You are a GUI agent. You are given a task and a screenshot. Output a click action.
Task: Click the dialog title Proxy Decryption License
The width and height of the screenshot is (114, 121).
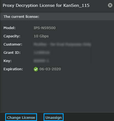click(x=46, y=5)
